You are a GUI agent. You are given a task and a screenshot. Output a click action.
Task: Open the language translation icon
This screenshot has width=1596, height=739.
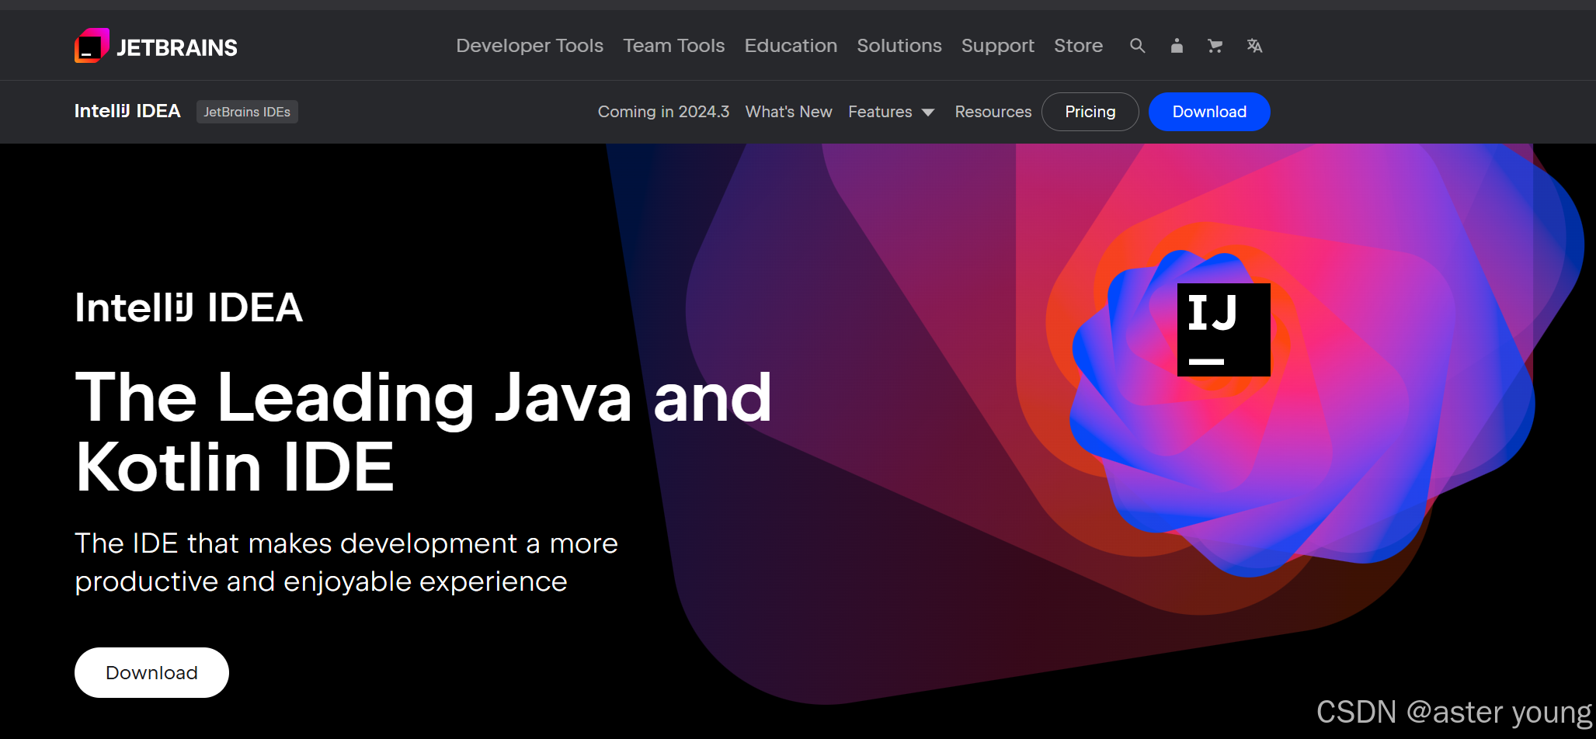click(x=1254, y=46)
